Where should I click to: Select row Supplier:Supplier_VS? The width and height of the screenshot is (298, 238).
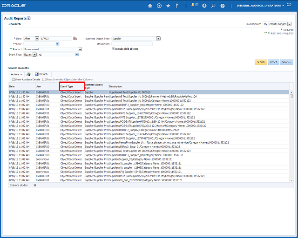pyautogui.click(x=149, y=159)
